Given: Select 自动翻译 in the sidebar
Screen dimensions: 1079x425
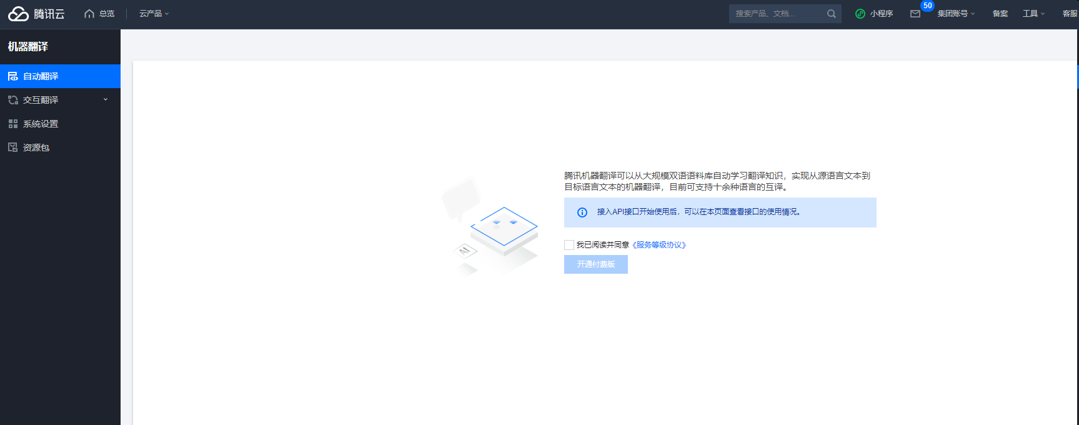Looking at the screenshot, I should (60, 76).
